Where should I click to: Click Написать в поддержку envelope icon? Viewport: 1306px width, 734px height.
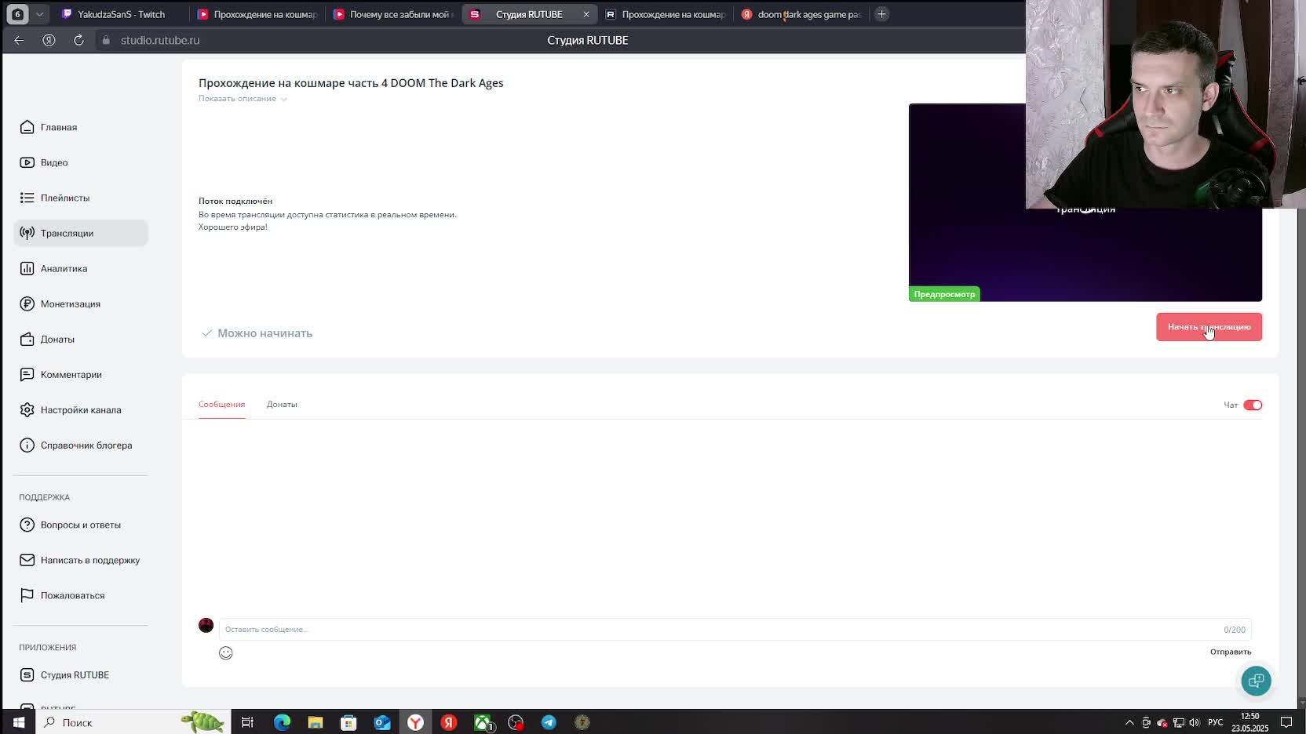27,560
